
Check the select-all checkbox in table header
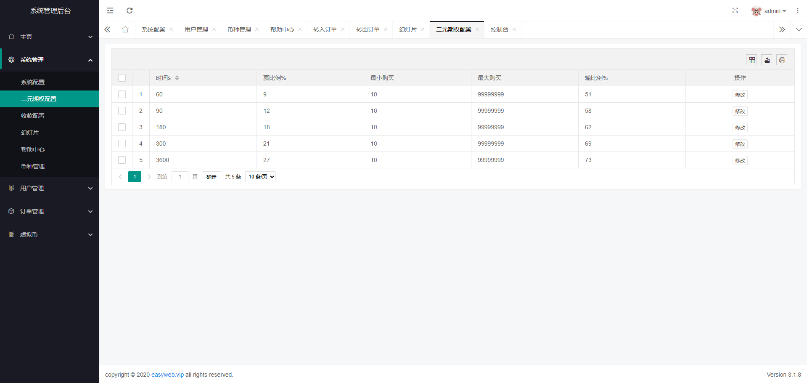coord(122,78)
